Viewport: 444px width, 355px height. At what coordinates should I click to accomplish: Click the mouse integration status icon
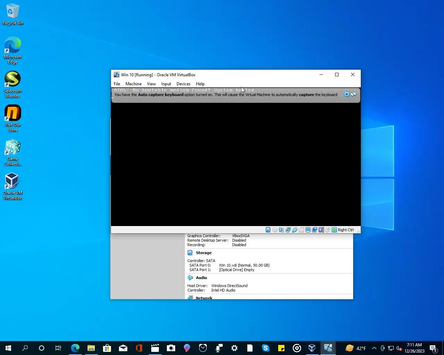point(327,230)
